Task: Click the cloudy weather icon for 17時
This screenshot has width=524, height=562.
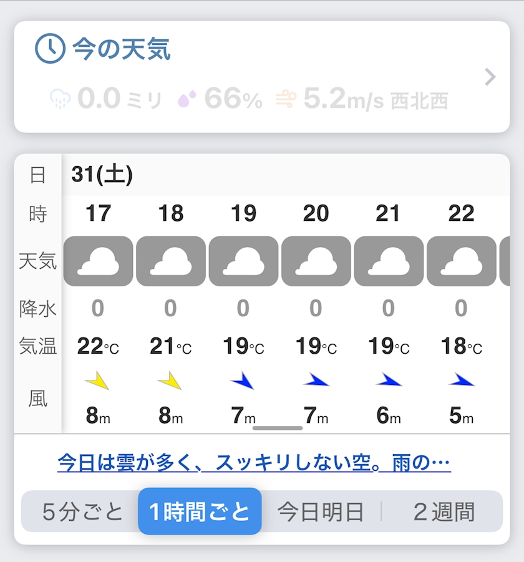Action: pyautogui.click(x=98, y=261)
